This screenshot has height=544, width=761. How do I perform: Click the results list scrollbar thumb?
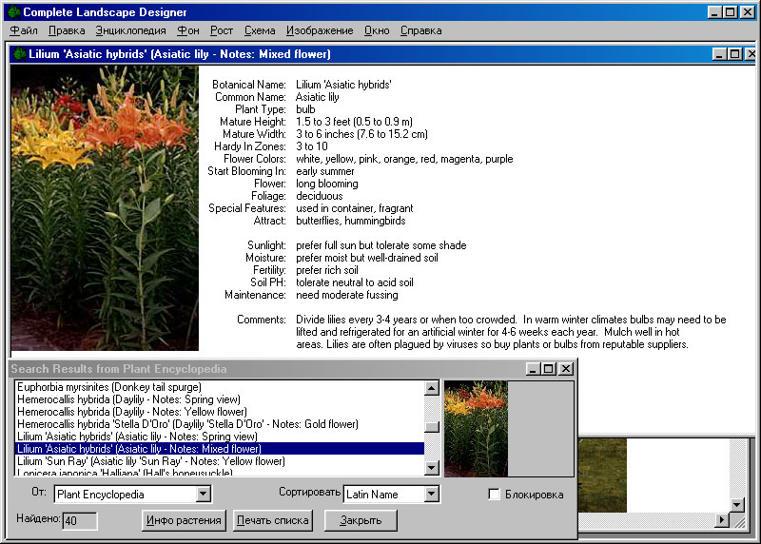(x=432, y=427)
